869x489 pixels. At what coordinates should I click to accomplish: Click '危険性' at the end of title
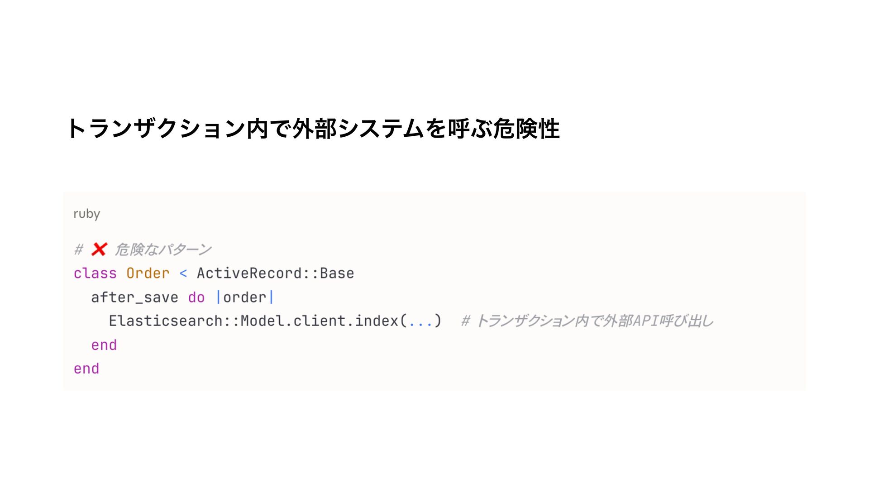tap(526, 129)
